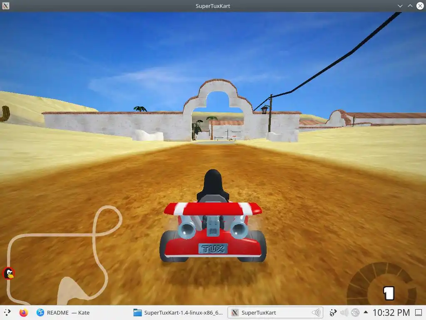Open the clock showing 10:32 PM
Screen dimensions: 426x320
(x=391, y=312)
